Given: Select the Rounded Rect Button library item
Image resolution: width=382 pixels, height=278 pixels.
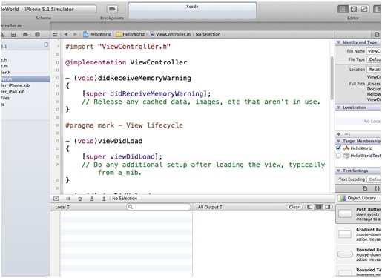Looking at the screenshot, I should (x=358, y=254).
